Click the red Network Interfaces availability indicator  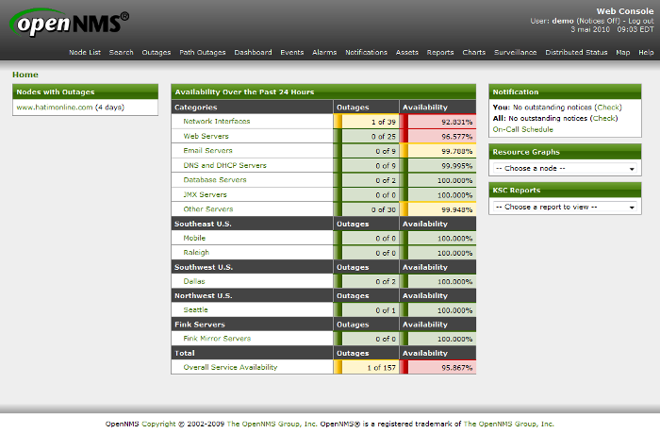click(x=404, y=122)
